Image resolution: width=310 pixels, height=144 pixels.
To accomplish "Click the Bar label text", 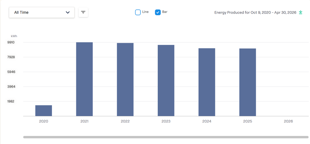I will (165, 12).
